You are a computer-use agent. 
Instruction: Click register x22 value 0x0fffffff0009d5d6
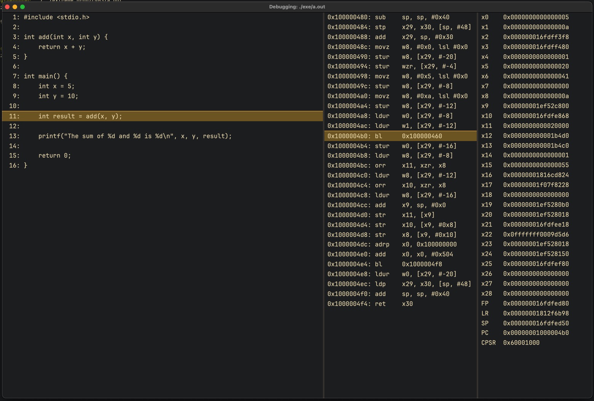(536, 234)
